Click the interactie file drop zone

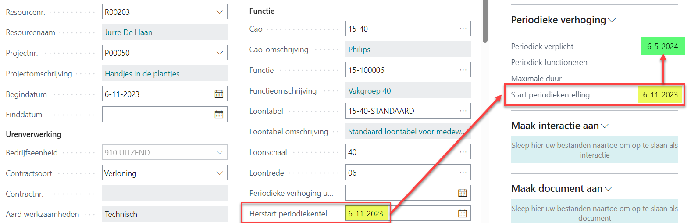pyautogui.click(x=594, y=150)
